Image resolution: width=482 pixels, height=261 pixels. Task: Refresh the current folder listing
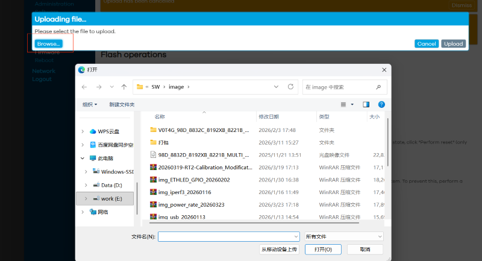tap(291, 87)
